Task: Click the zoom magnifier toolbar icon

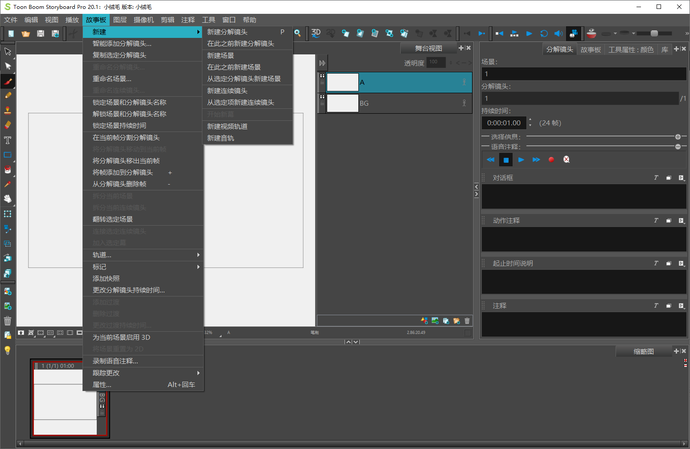Action: click(x=297, y=33)
